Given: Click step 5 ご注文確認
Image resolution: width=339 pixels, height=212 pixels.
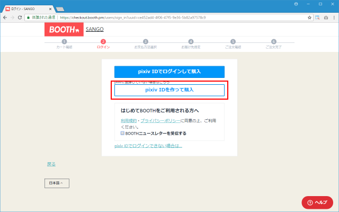Looking at the screenshot, I should [233, 44].
